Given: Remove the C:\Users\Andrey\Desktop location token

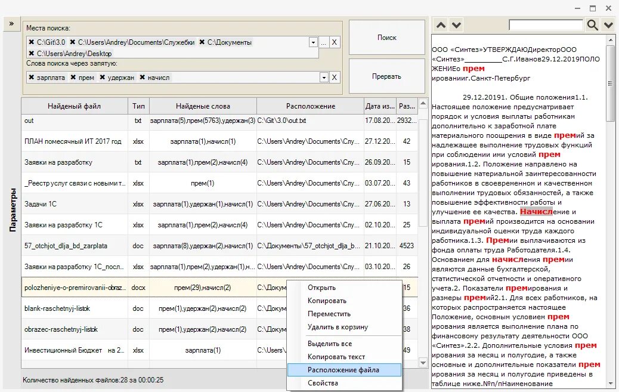Looking at the screenshot, I should click(30, 54).
